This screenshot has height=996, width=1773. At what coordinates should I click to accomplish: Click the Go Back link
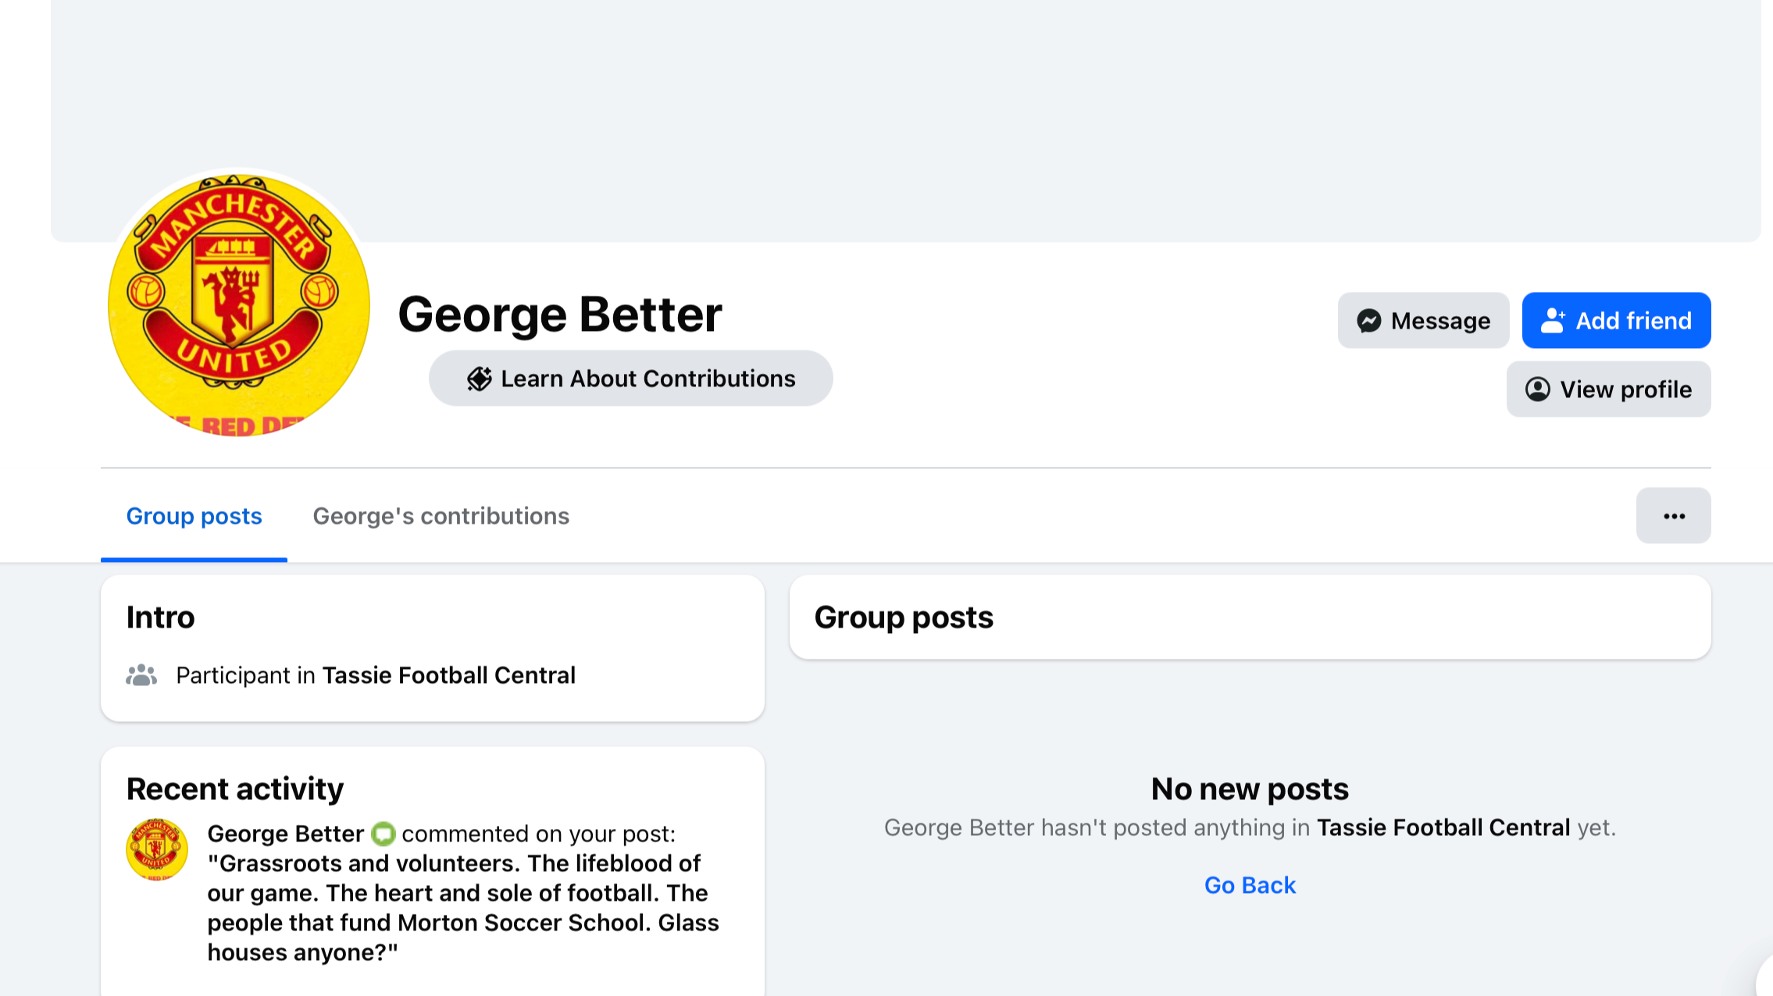click(1250, 885)
